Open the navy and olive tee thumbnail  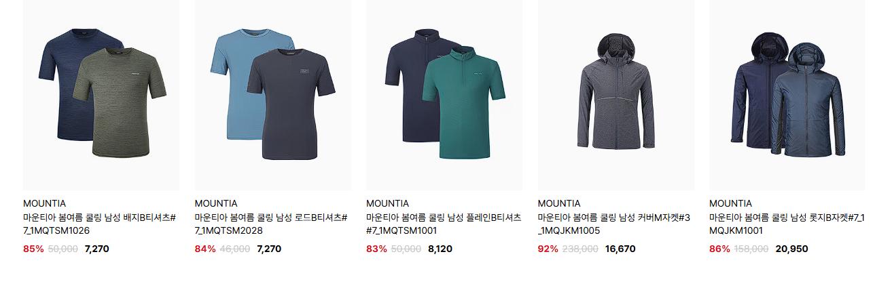click(x=101, y=95)
